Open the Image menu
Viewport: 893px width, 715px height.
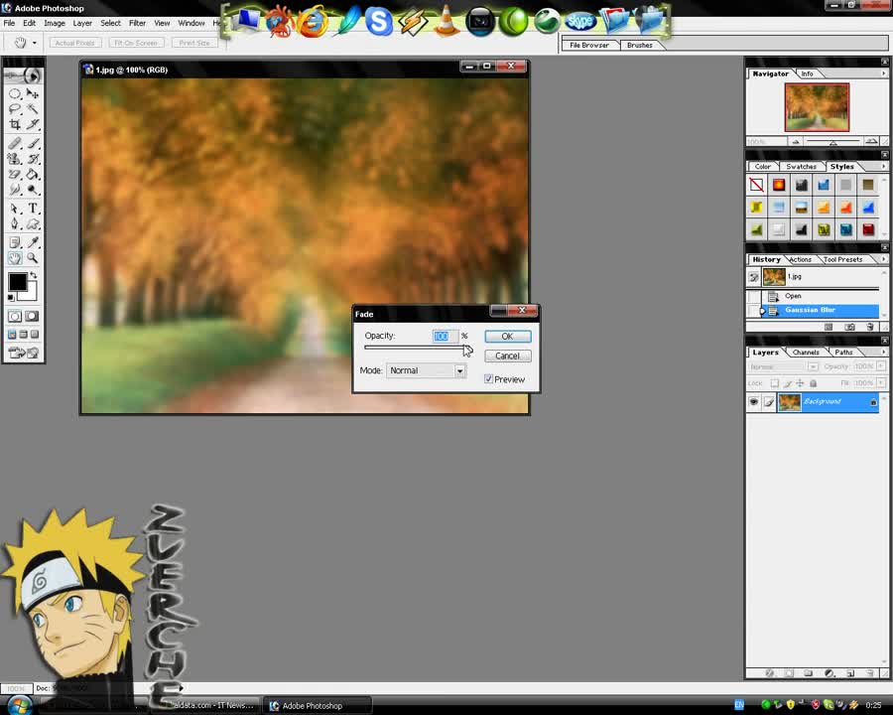55,24
